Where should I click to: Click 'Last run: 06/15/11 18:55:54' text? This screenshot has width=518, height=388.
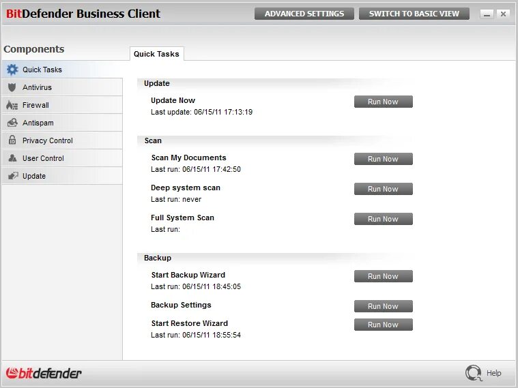tap(196, 335)
